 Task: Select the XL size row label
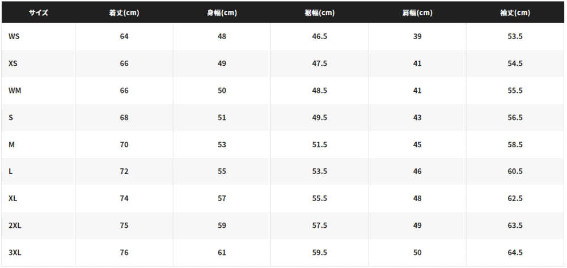pyautogui.click(x=12, y=199)
